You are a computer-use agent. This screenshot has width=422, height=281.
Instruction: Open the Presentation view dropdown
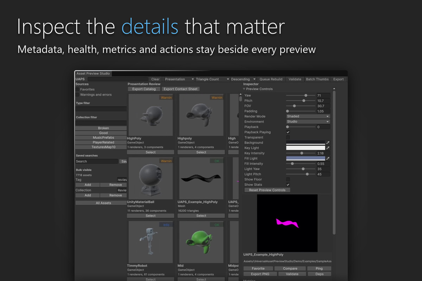[x=179, y=79]
